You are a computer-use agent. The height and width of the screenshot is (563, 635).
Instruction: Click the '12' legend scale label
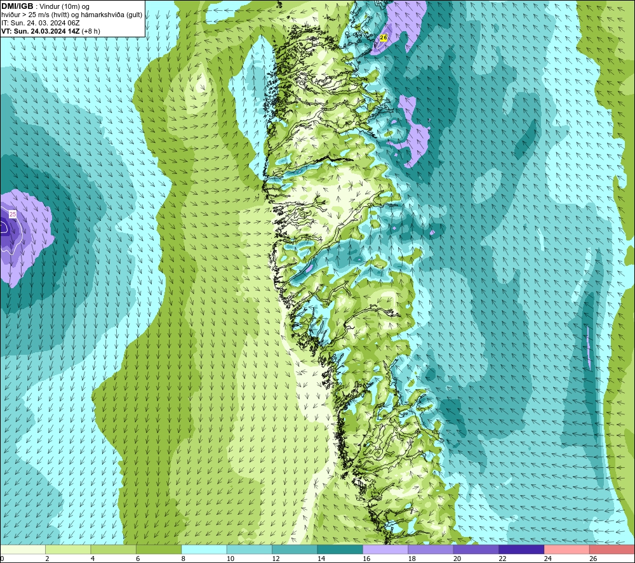tap(276, 559)
